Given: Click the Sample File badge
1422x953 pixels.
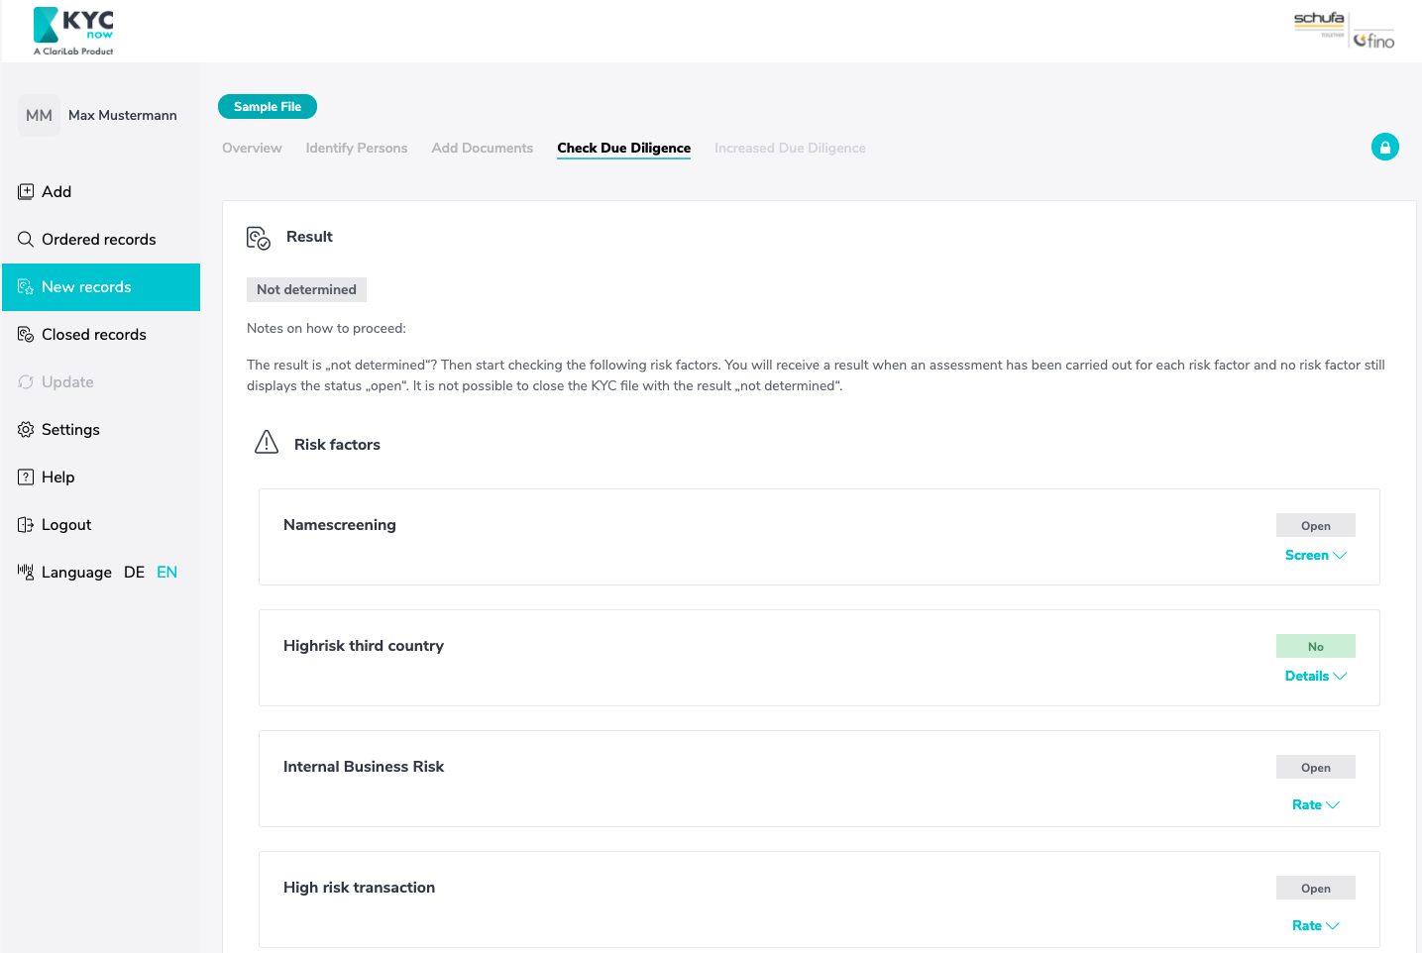Looking at the screenshot, I should click(268, 106).
